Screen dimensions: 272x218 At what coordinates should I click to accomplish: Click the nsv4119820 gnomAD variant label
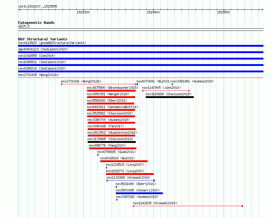[52, 43]
